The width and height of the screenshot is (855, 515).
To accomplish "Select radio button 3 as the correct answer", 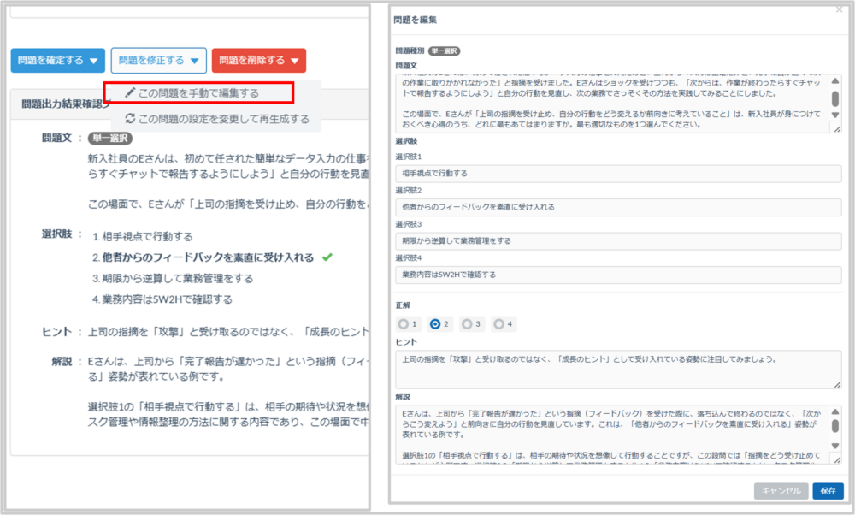I will 467,324.
